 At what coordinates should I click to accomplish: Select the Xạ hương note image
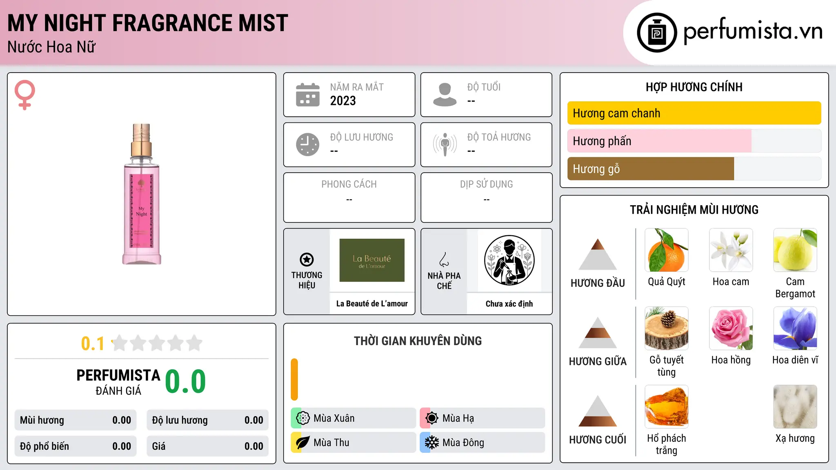coord(795,407)
